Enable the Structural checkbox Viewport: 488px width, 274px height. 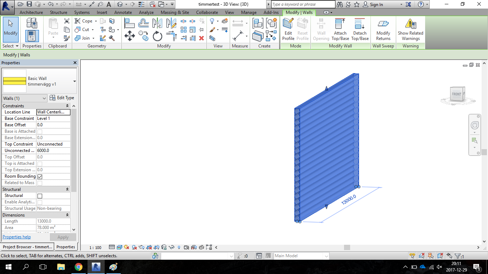pos(40,196)
